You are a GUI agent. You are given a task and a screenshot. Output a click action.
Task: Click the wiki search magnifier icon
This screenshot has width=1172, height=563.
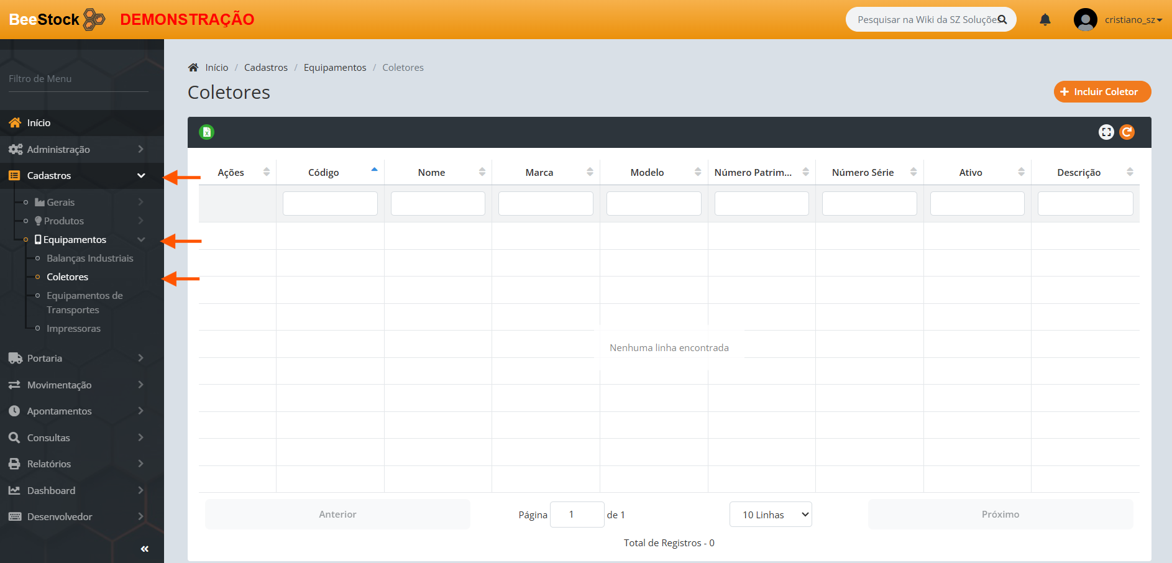1002,20
